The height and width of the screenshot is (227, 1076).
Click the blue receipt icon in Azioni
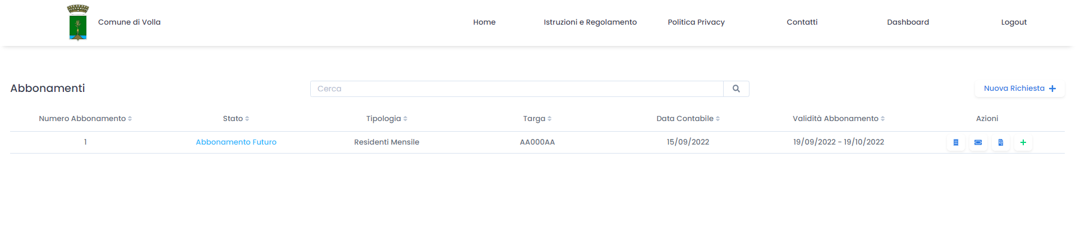(x=956, y=142)
